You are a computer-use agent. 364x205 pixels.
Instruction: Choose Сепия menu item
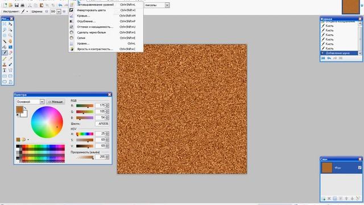tap(106, 38)
